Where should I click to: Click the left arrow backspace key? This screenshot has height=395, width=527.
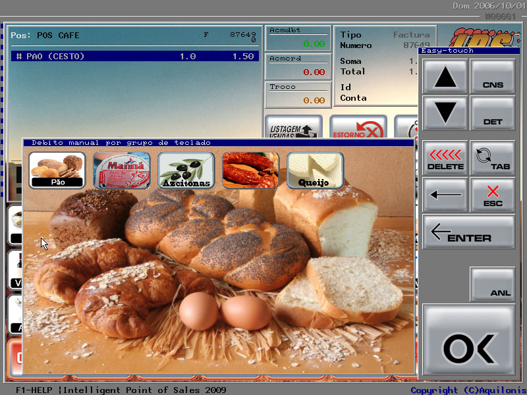pyautogui.click(x=445, y=195)
